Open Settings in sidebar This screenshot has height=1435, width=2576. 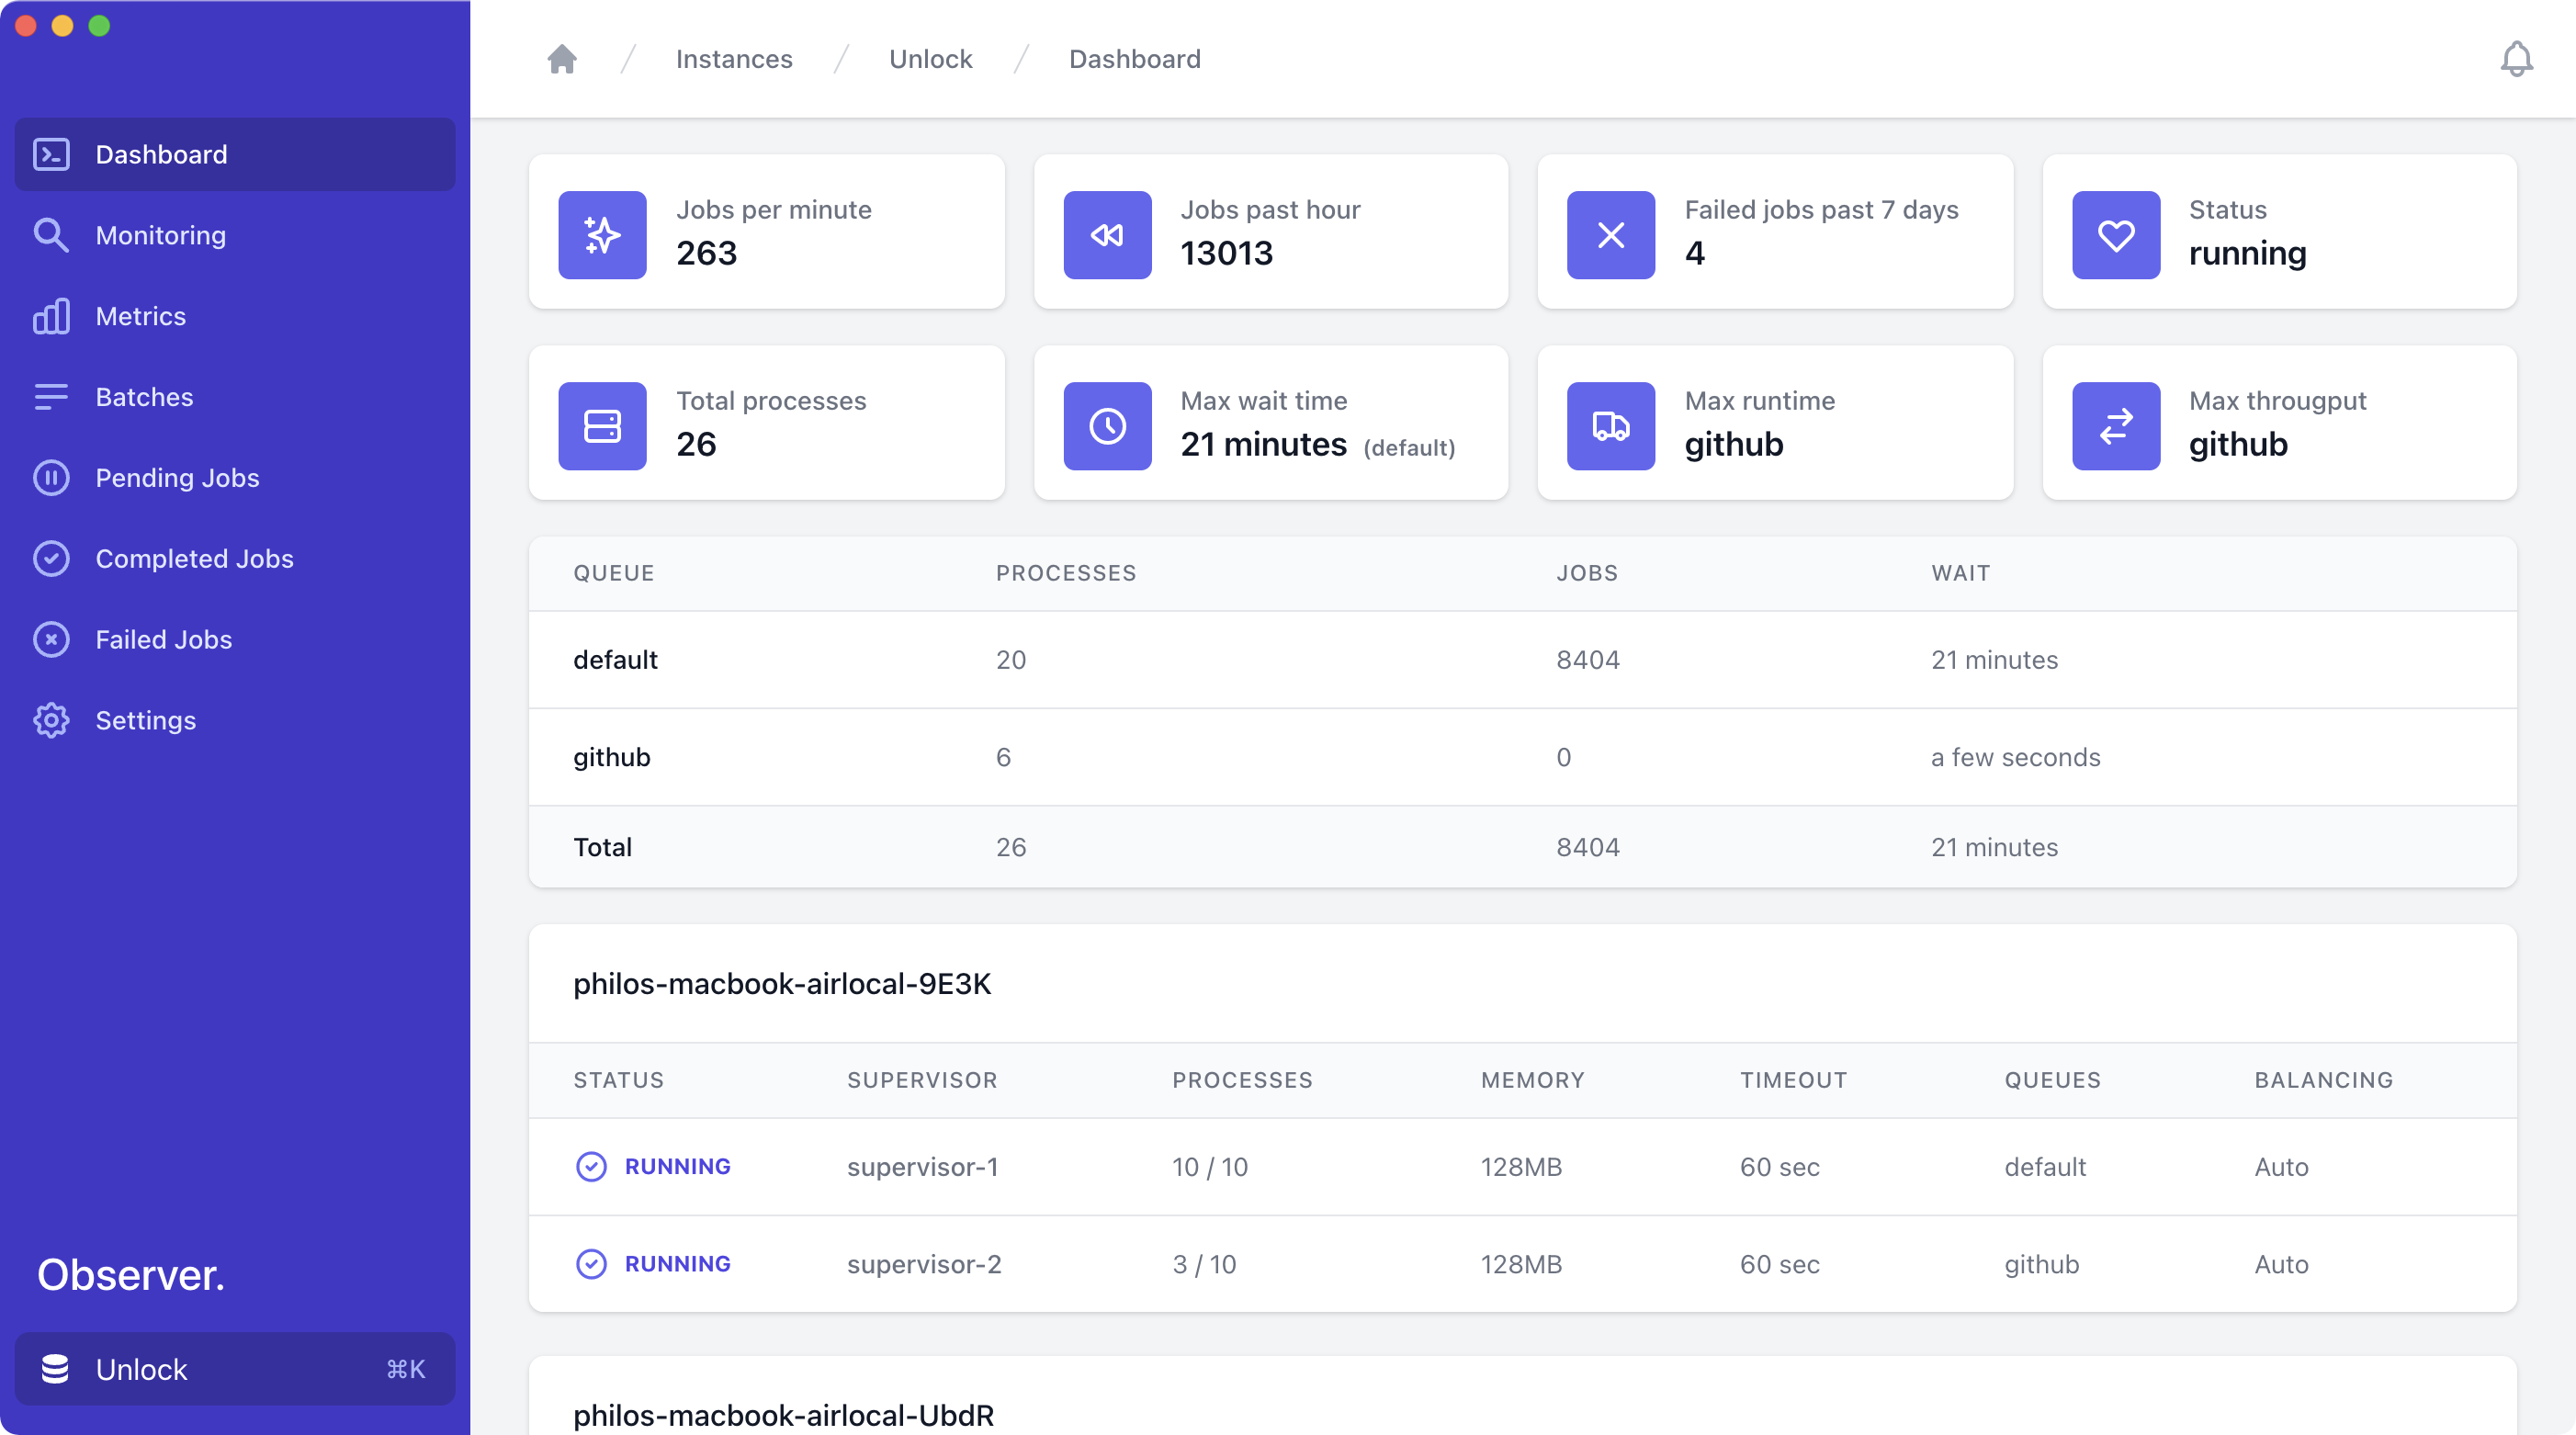tap(145, 720)
